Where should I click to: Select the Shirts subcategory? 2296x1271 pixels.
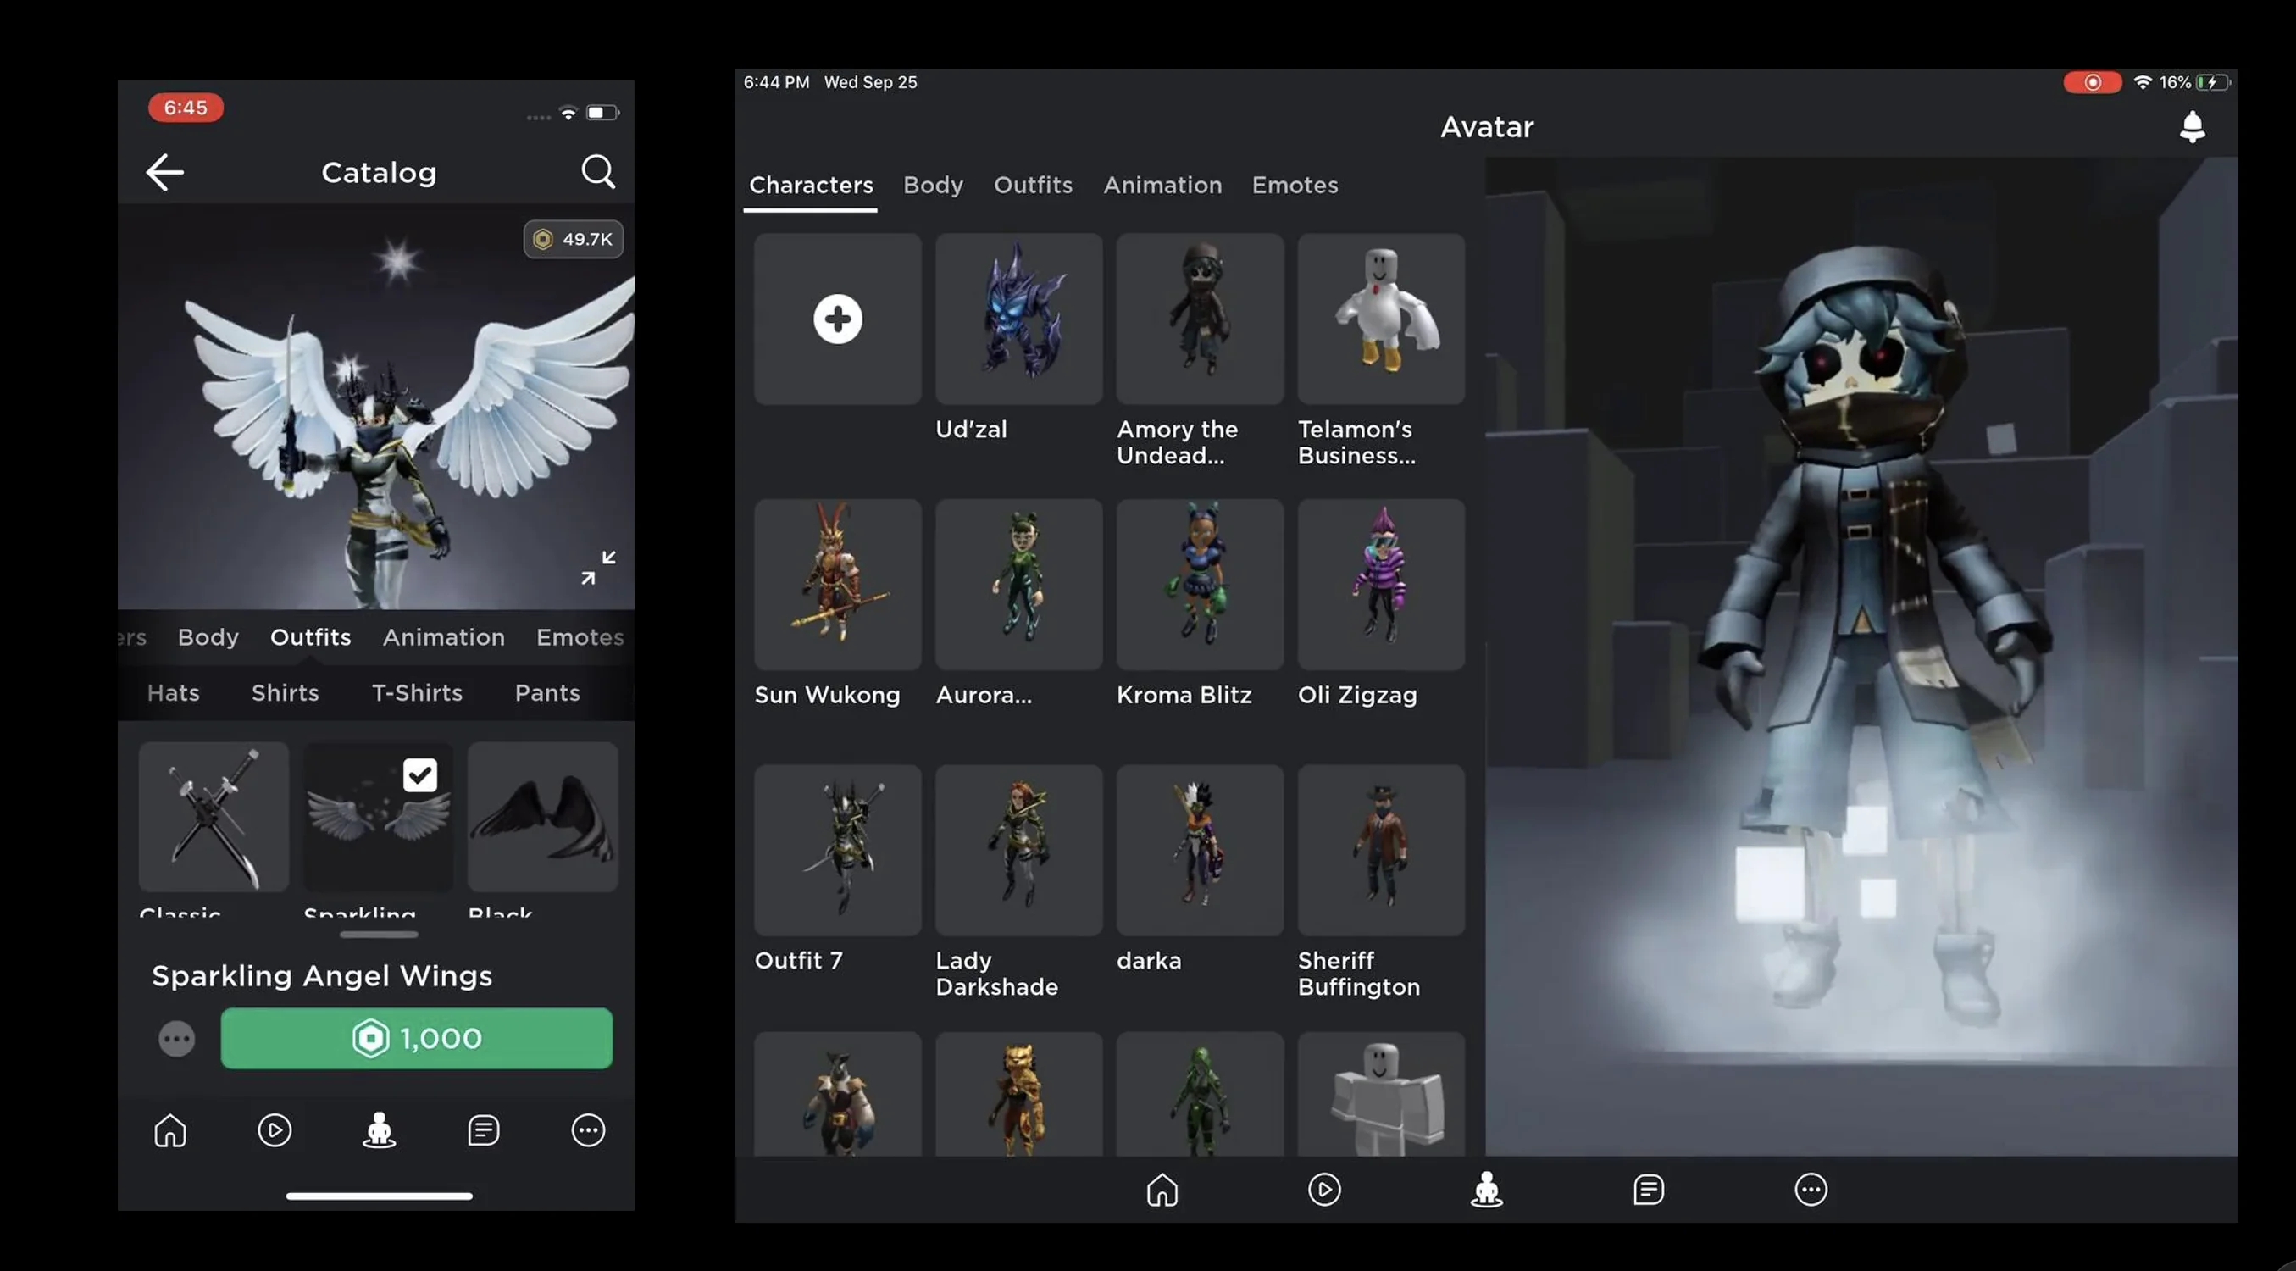pos(286,692)
